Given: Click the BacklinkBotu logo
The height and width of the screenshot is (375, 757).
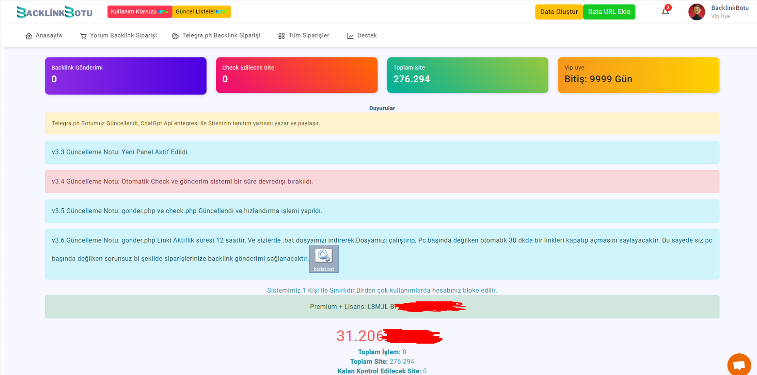Looking at the screenshot, I should 55,12.
